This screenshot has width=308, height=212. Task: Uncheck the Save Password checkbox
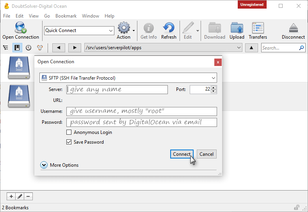click(x=69, y=142)
